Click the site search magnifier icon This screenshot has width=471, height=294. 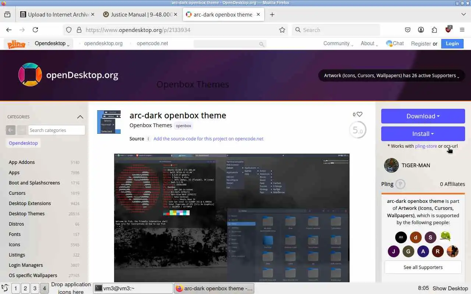point(262,44)
